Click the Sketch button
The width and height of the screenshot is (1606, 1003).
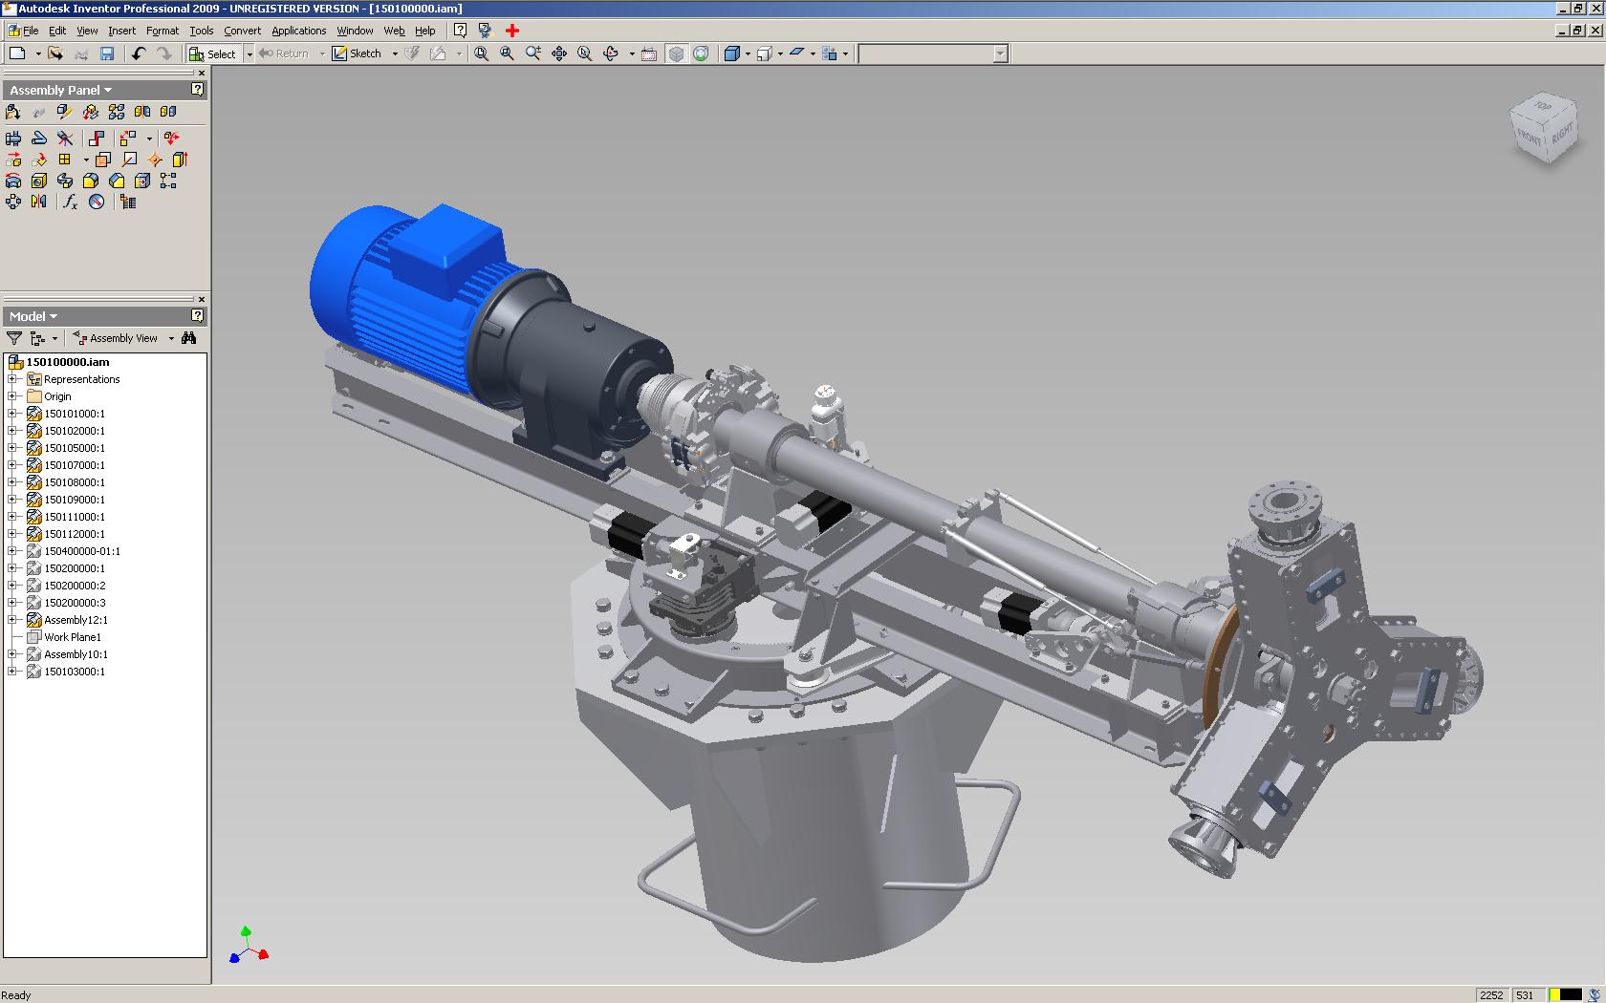(x=357, y=54)
